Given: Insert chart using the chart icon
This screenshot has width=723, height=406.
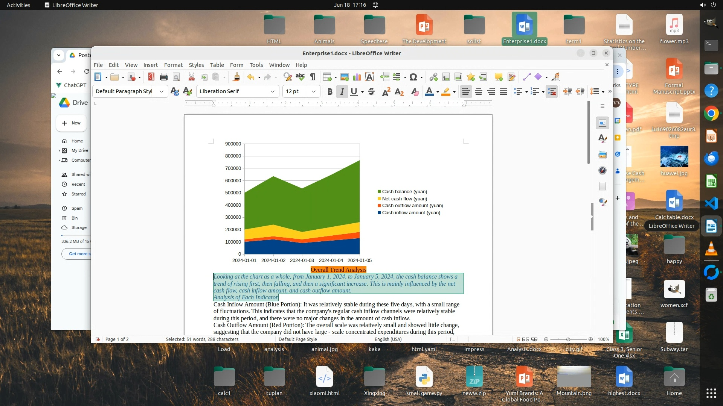Looking at the screenshot, I should 357,77.
